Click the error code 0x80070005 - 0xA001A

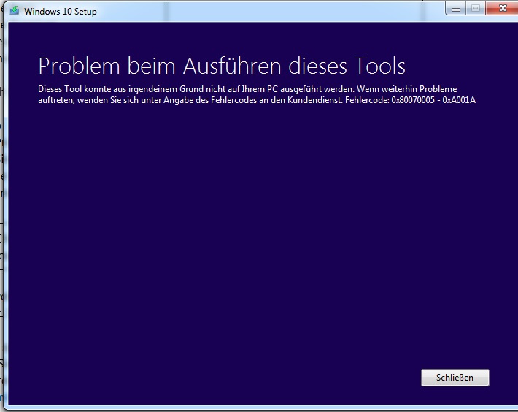click(x=433, y=100)
